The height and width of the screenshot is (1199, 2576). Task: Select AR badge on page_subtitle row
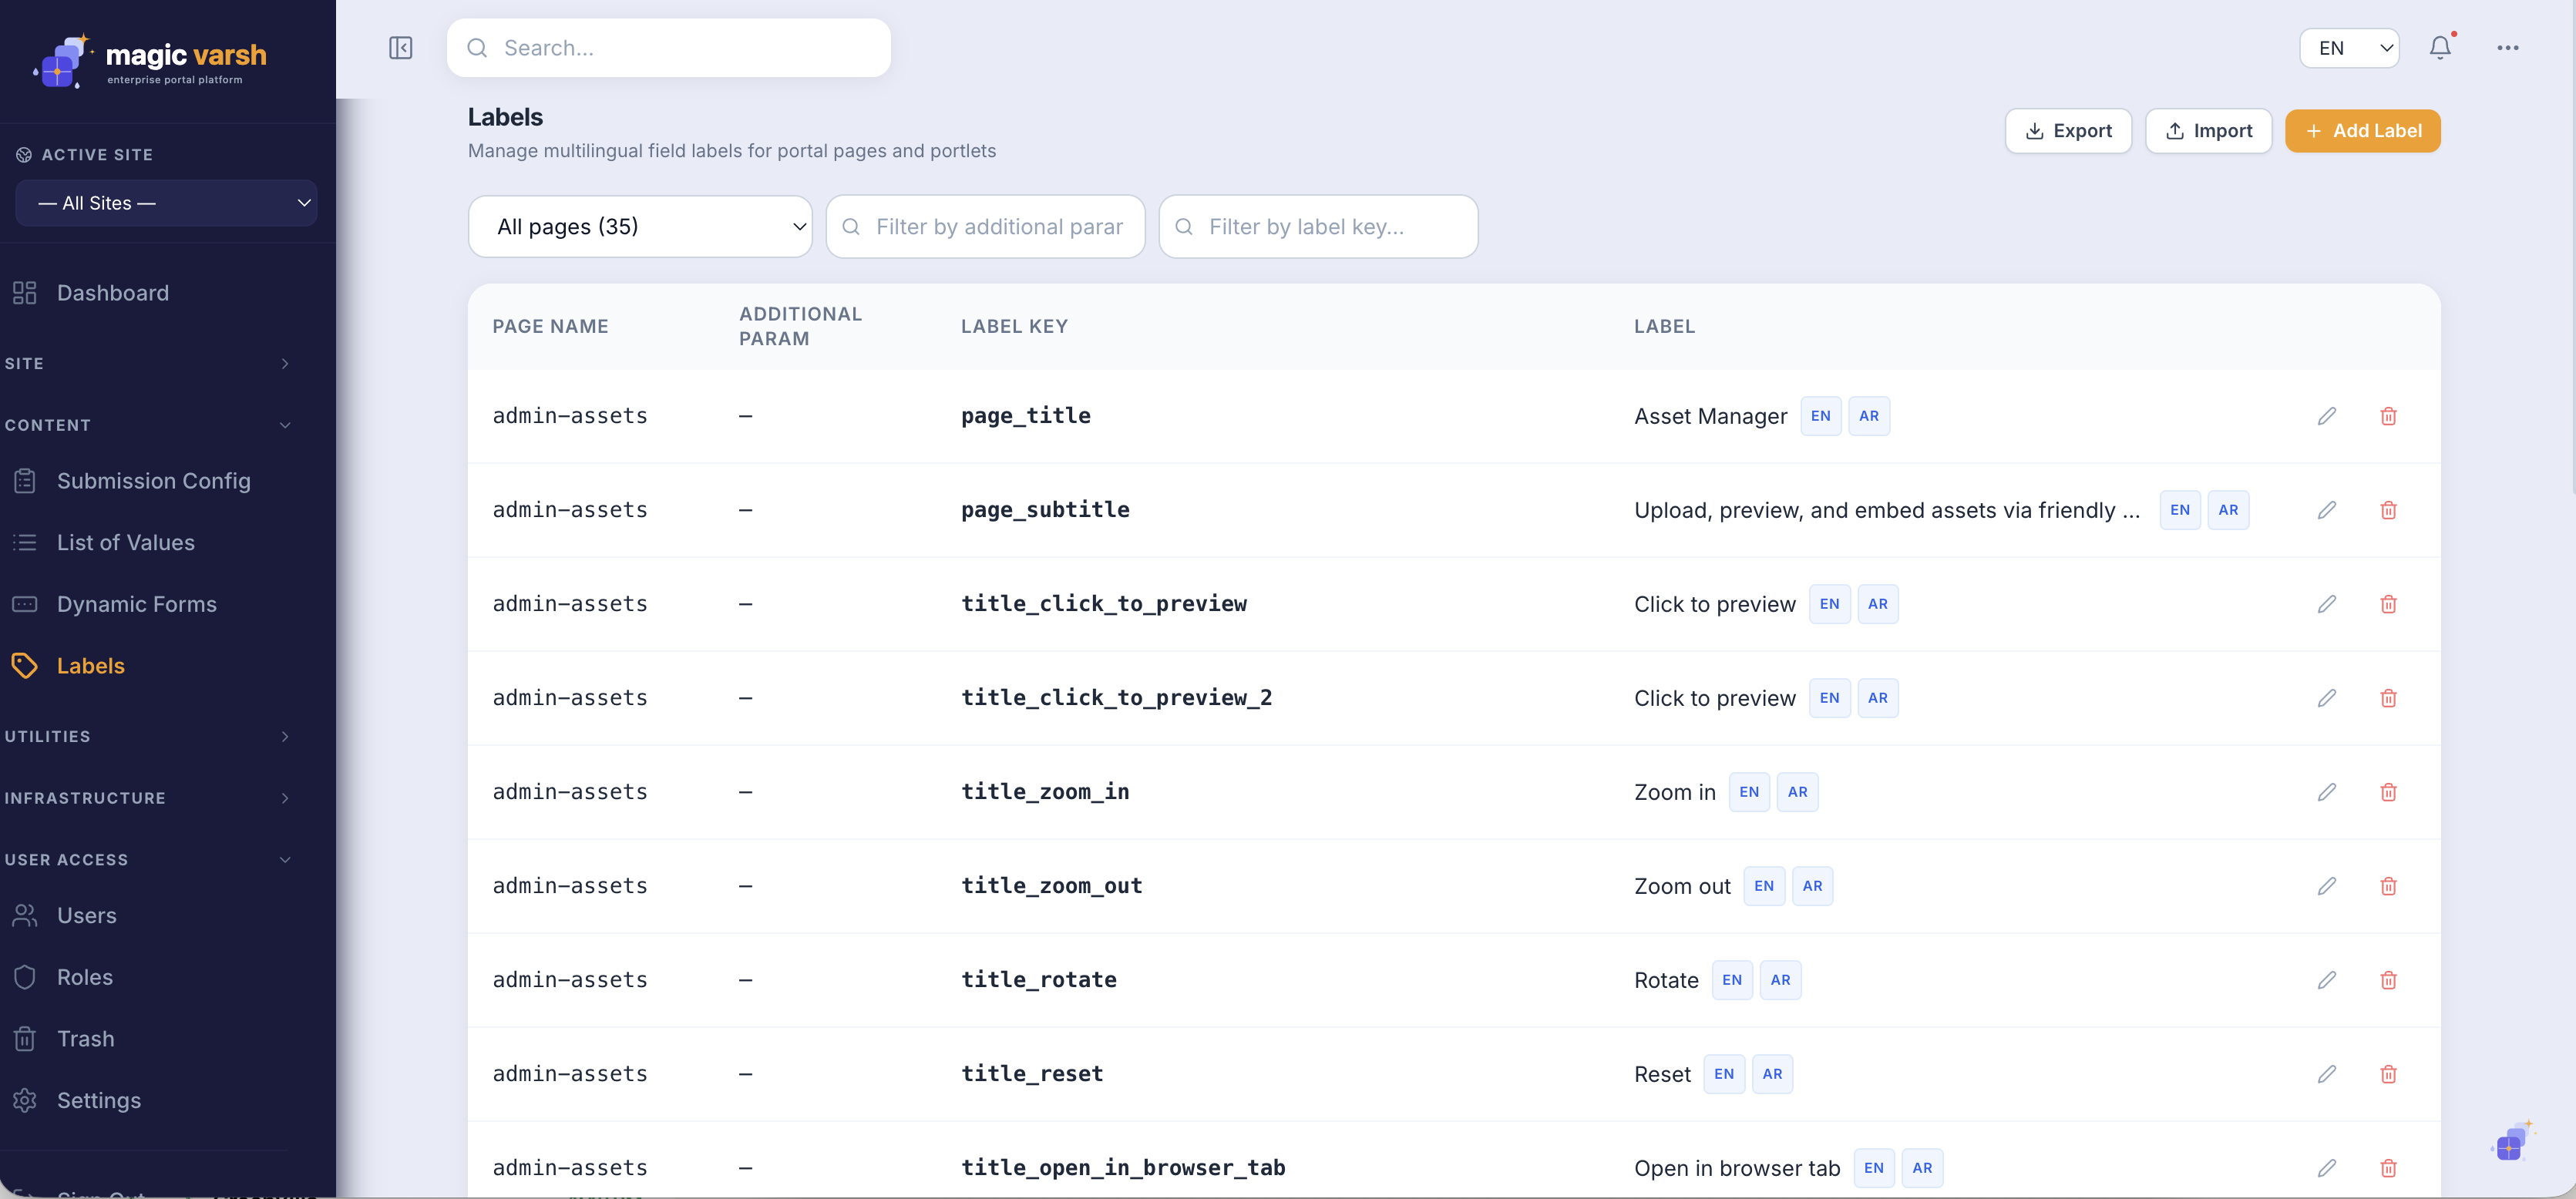(2228, 510)
